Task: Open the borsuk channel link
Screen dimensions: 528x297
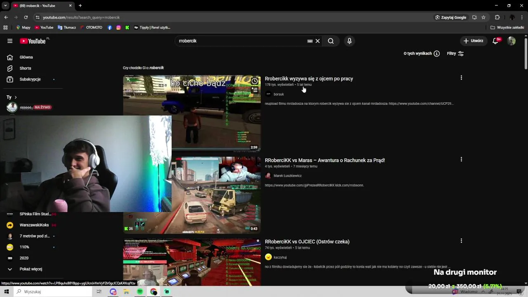Action: pyautogui.click(x=279, y=94)
